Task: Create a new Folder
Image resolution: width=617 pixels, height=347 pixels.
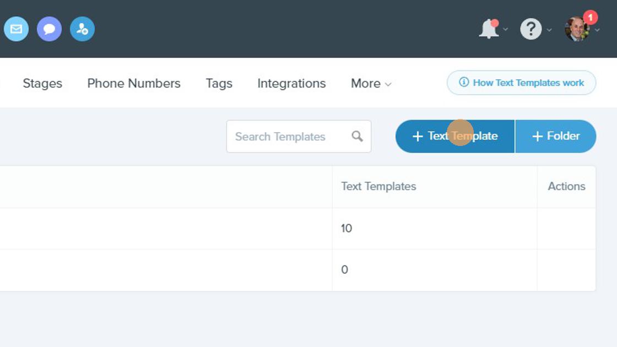Action: point(556,136)
